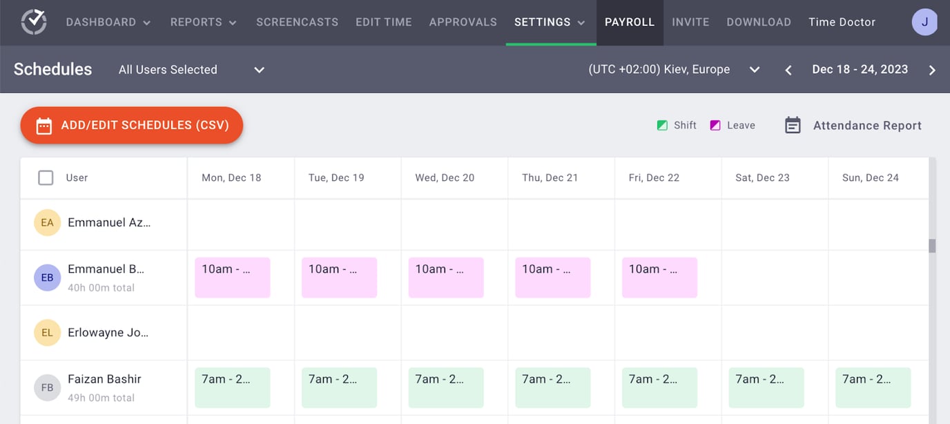Toggle the Shift filter checkbox
Screen dimensions: 950x424
(x=661, y=125)
